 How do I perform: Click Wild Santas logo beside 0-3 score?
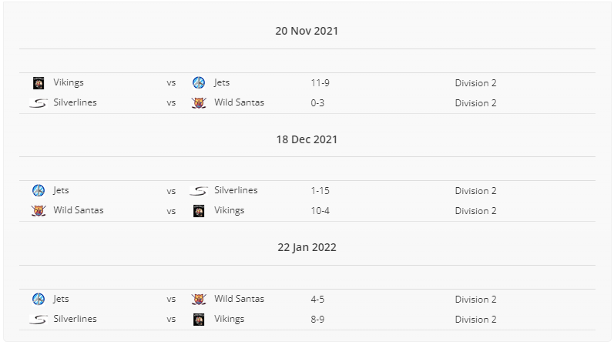199,103
